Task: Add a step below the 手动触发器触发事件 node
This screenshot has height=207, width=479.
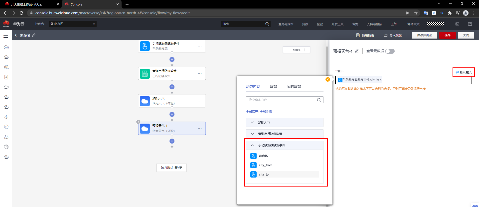Action: click(172, 59)
